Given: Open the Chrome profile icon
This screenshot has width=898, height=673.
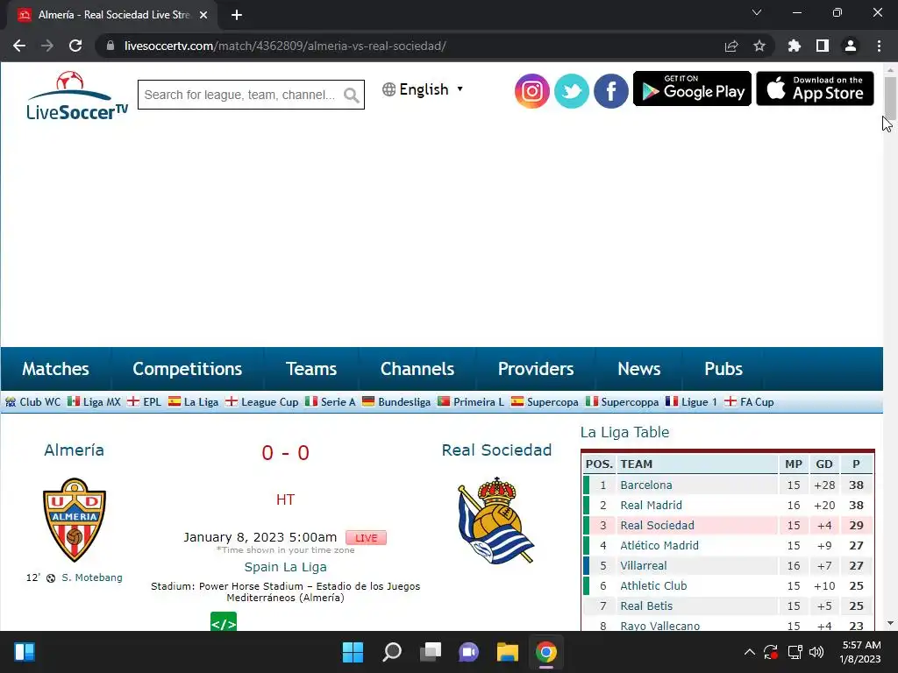Looking at the screenshot, I should [x=851, y=46].
